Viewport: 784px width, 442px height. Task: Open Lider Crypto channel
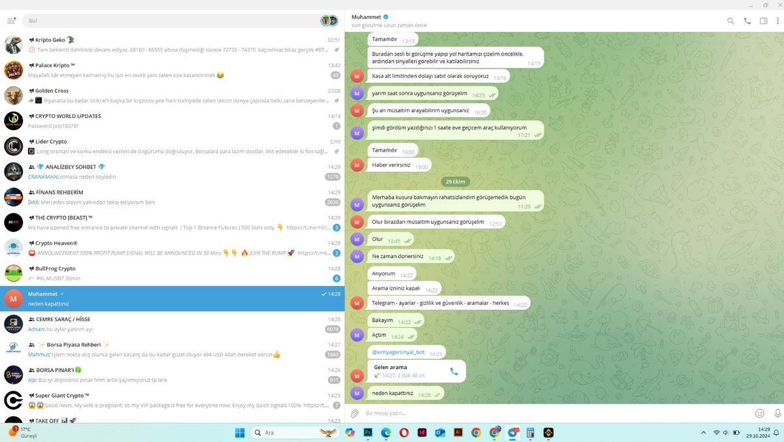172,146
